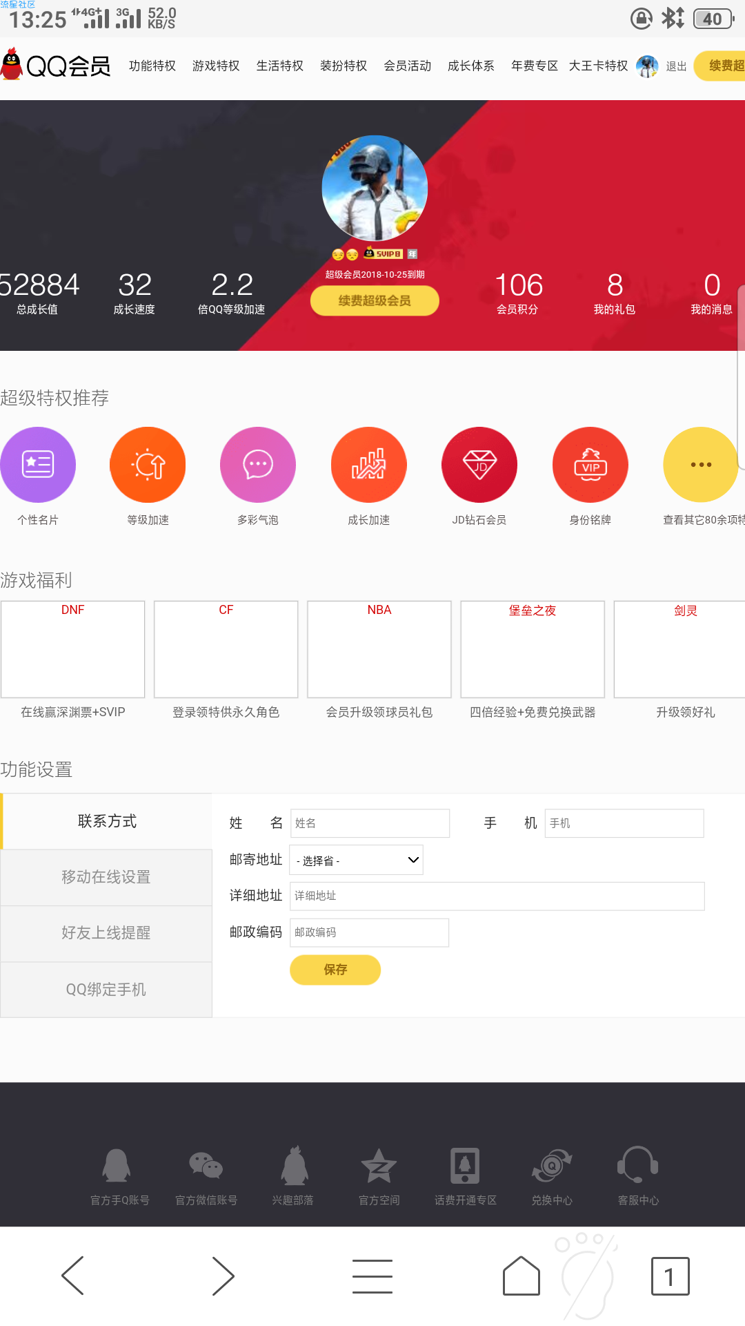The height and width of the screenshot is (1326, 745).
Task: Open the DNF game benefit card
Action: pos(73,649)
